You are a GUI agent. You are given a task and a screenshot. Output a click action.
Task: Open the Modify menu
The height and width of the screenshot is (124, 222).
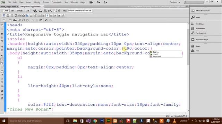tap(37, 2)
